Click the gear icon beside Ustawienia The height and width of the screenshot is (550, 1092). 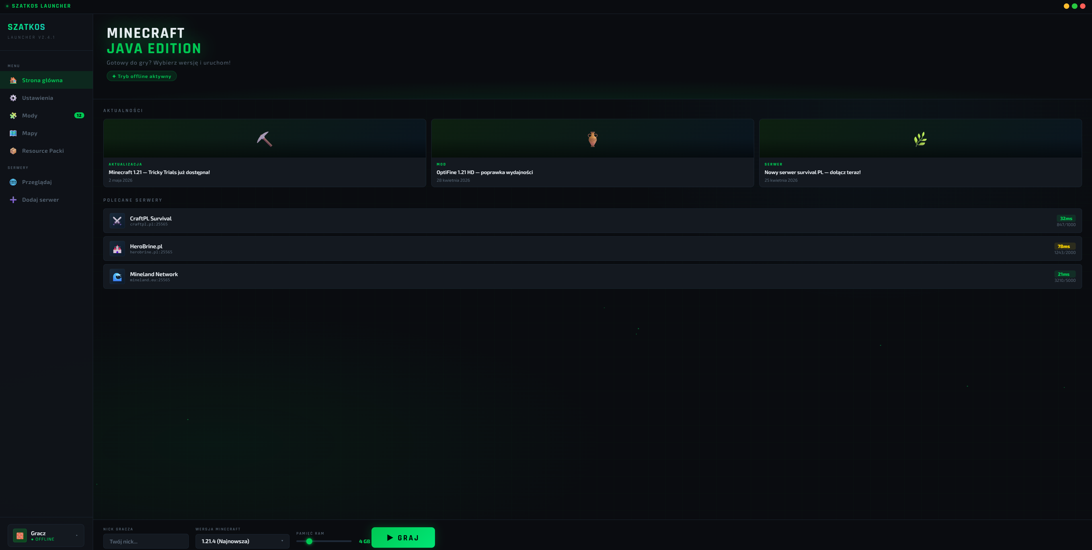pyautogui.click(x=13, y=98)
